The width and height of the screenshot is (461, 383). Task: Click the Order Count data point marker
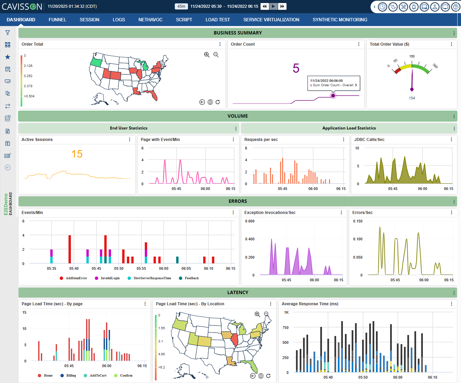coord(333,96)
